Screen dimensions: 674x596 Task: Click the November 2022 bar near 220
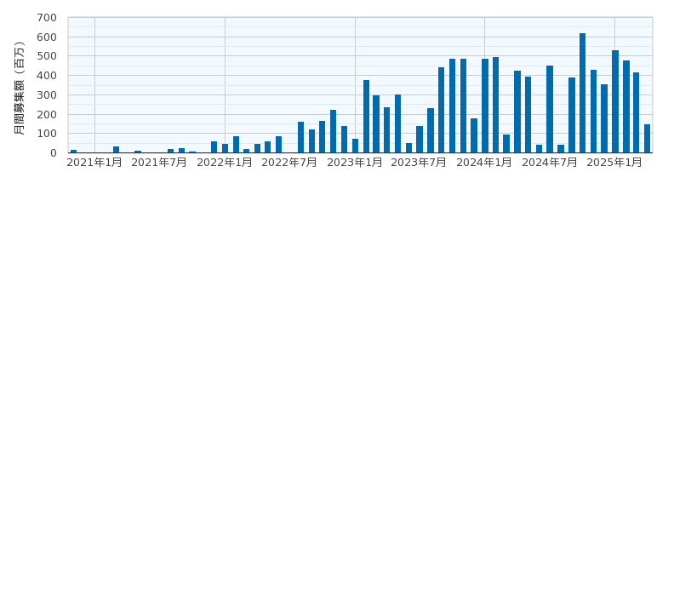click(333, 131)
